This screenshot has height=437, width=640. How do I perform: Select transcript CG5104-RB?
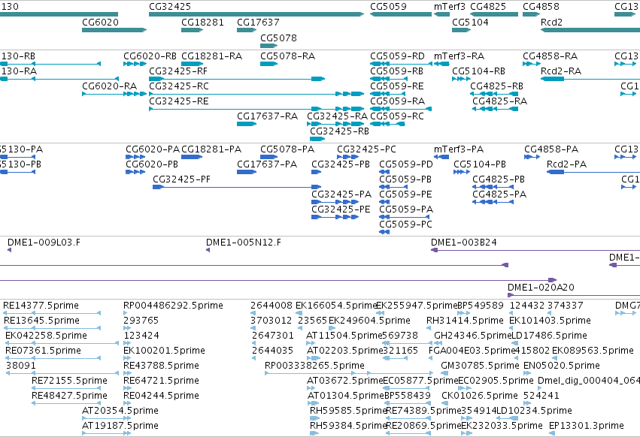[x=479, y=71]
